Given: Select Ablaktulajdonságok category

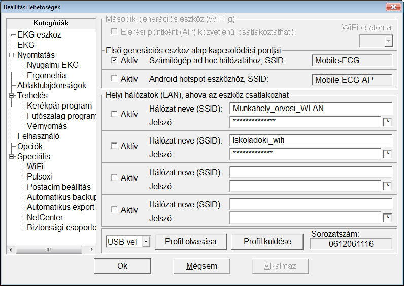Looking at the screenshot, I should point(52,86).
